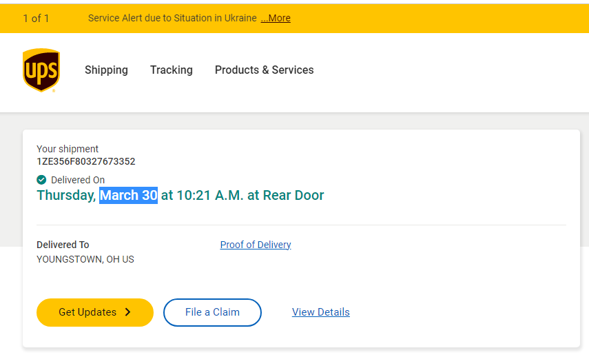Click the Delivered On status label

(78, 180)
